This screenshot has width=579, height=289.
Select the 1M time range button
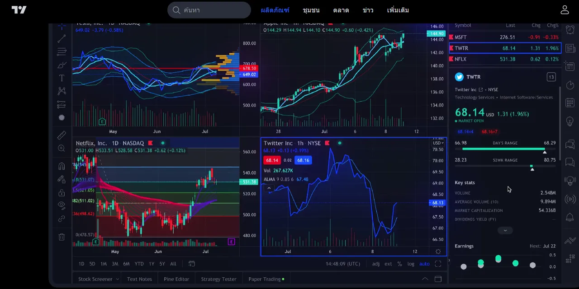click(104, 264)
